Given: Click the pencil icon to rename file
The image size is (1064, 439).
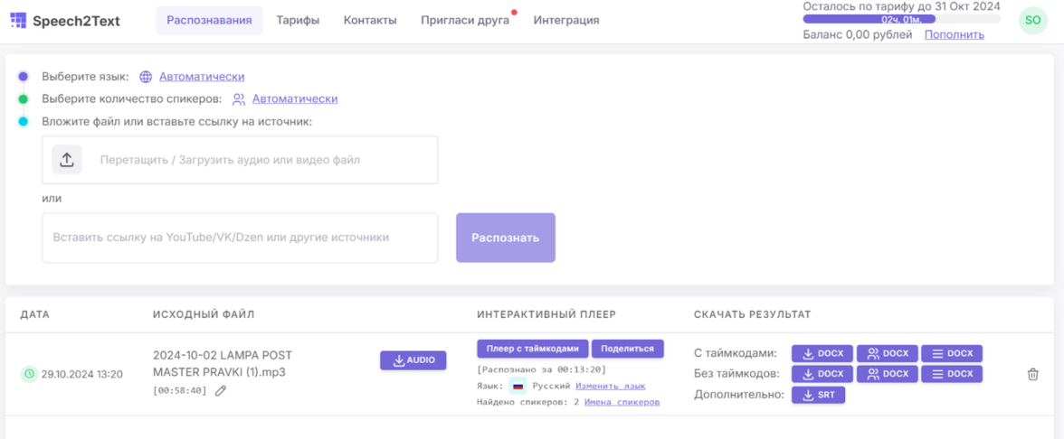Looking at the screenshot, I should (221, 391).
